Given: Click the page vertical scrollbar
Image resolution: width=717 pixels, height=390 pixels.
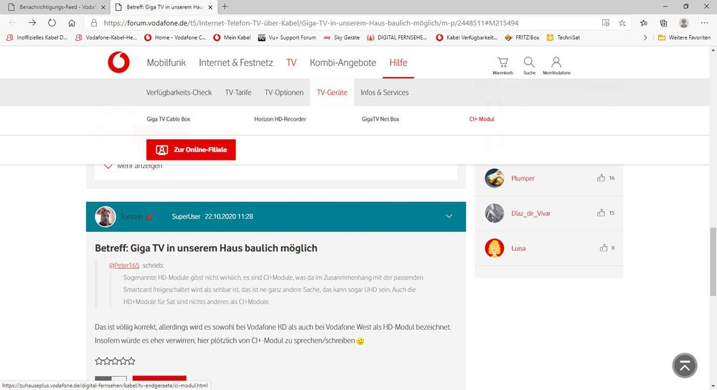Looking at the screenshot, I should coord(713,262).
